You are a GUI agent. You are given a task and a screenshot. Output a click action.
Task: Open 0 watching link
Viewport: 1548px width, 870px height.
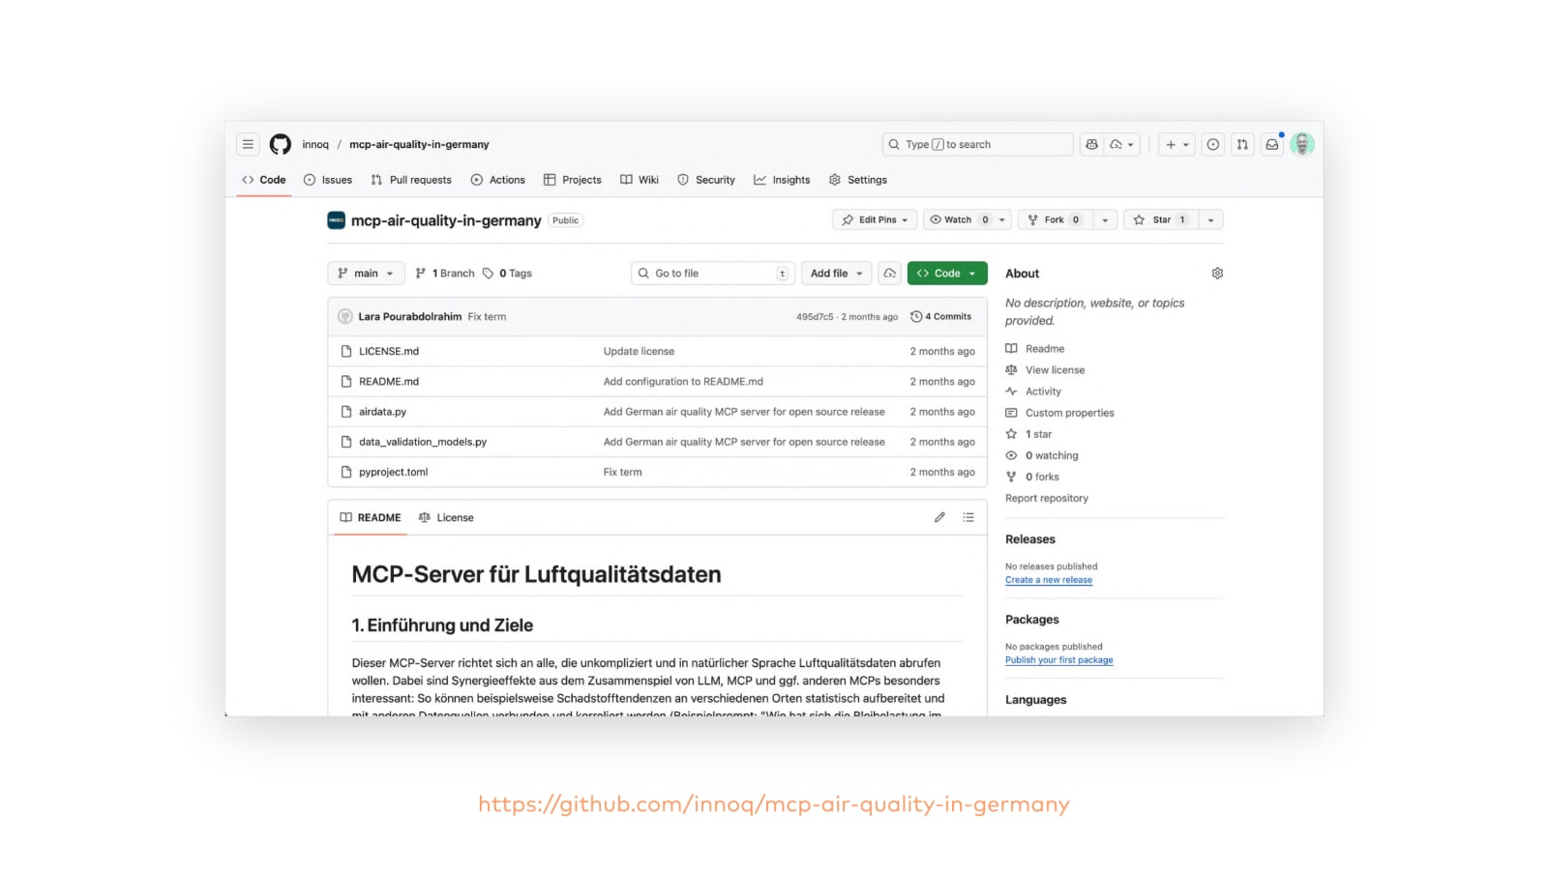pos(1042,455)
